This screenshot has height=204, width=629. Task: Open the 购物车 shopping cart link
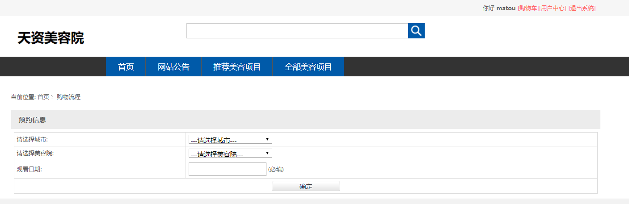click(528, 8)
